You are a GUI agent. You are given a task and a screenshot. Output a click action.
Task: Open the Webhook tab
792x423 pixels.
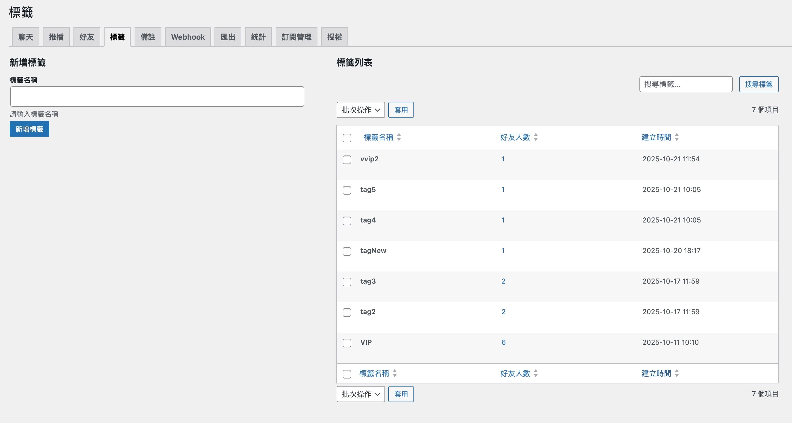188,37
